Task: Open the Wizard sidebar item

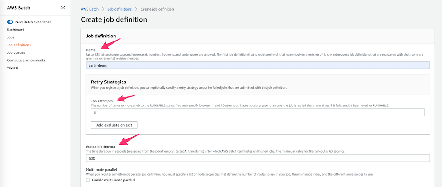Action: click(x=12, y=68)
